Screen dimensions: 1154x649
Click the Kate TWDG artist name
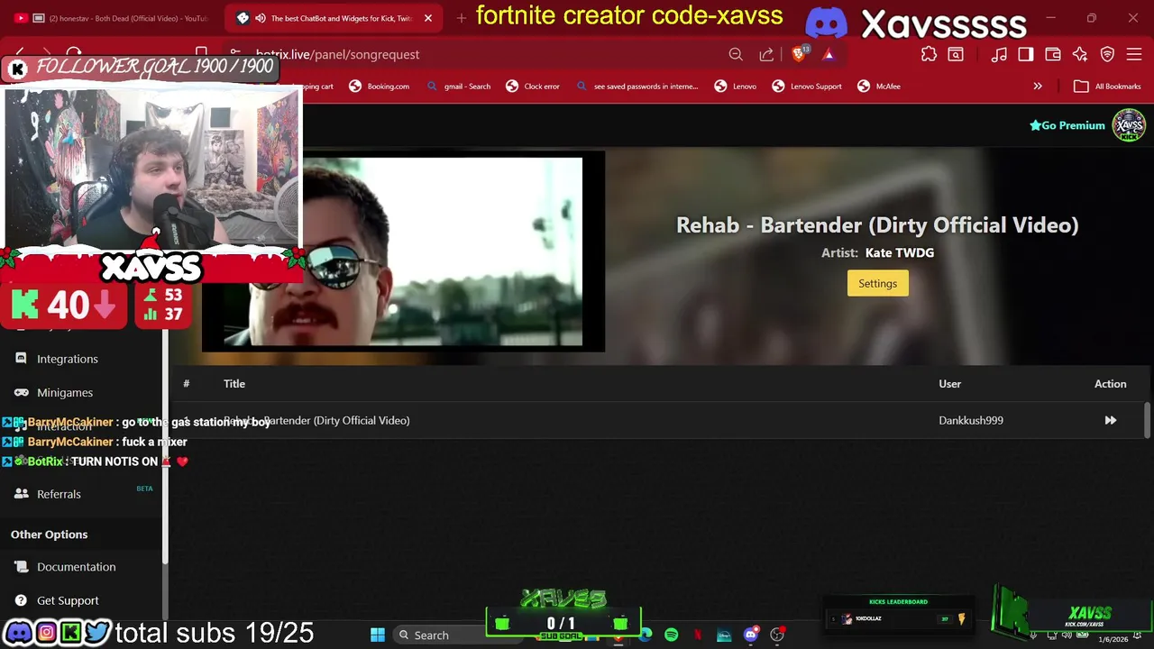point(900,252)
